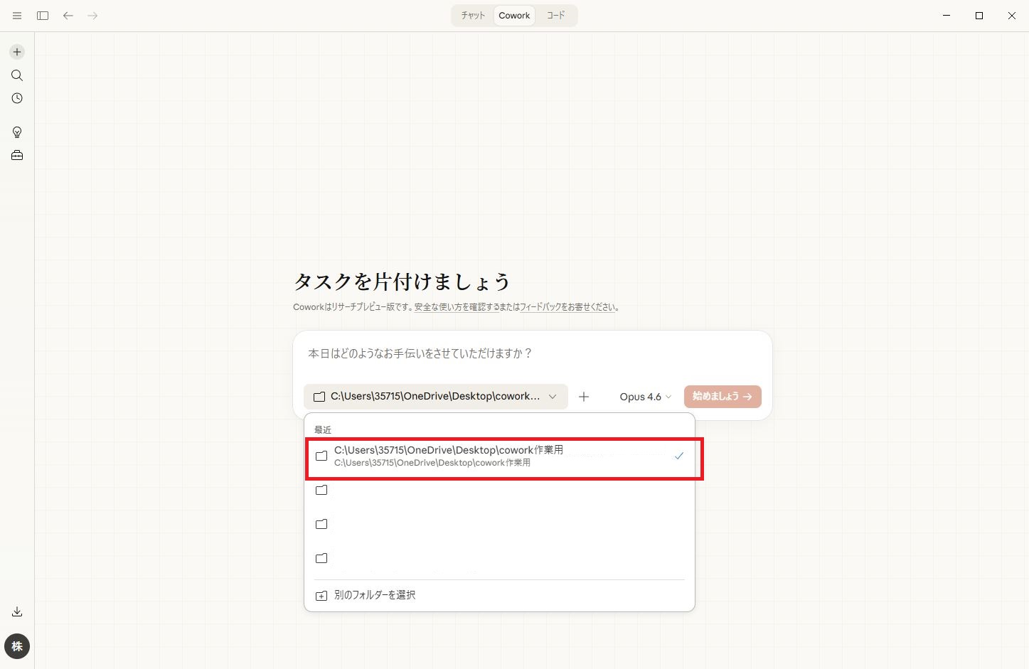Toggle the sidebar panel icon

click(43, 16)
